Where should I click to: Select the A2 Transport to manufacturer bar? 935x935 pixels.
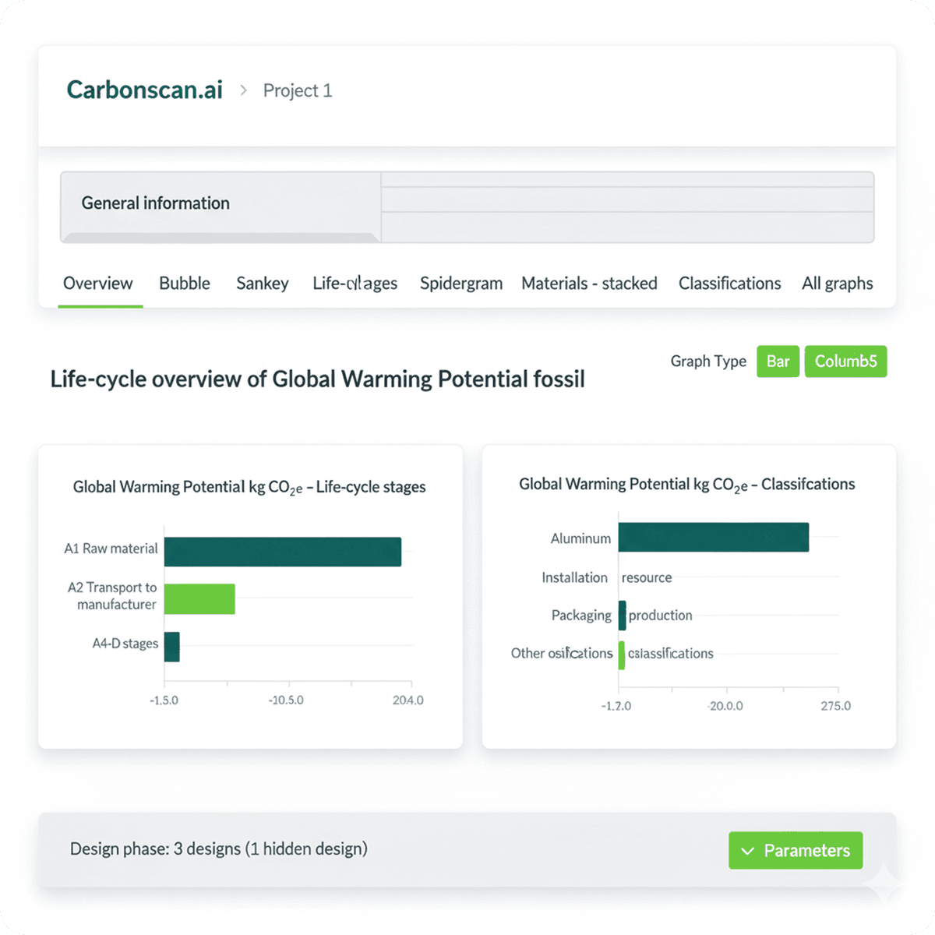click(x=199, y=597)
